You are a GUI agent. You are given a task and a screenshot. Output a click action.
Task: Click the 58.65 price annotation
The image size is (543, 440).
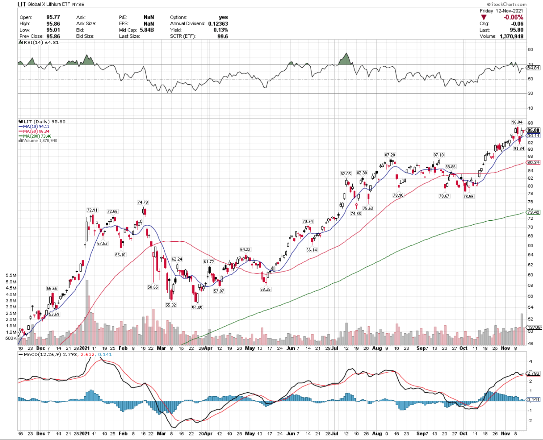pos(153,287)
